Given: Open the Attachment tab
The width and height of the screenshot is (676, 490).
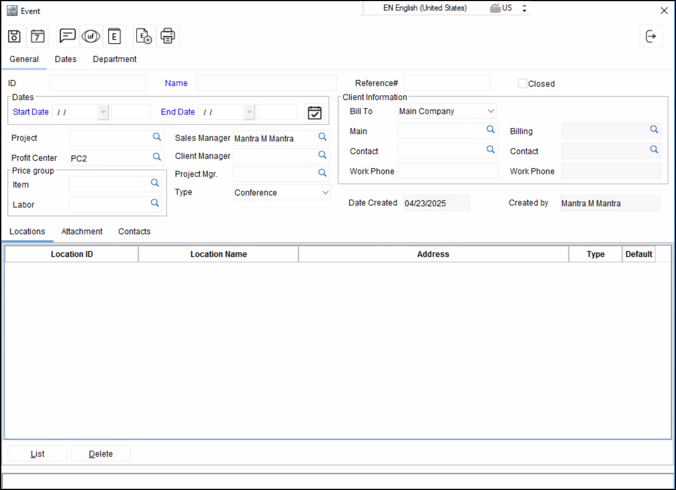Looking at the screenshot, I should [82, 231].
